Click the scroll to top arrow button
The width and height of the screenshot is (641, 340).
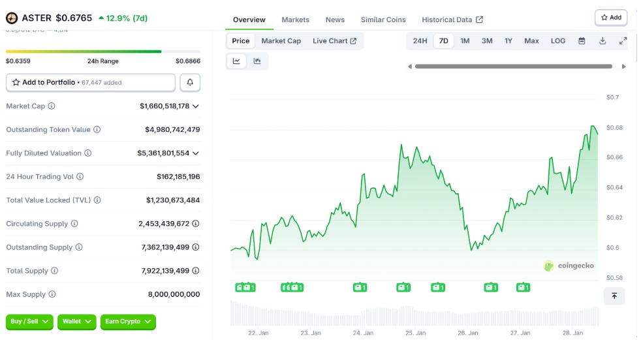[x=614, y=296]
